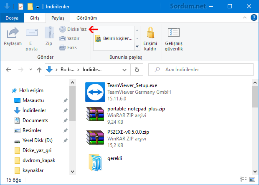Click the E-posta email icon
Viewport: 259px width, 185px height.
pos(32,32)
